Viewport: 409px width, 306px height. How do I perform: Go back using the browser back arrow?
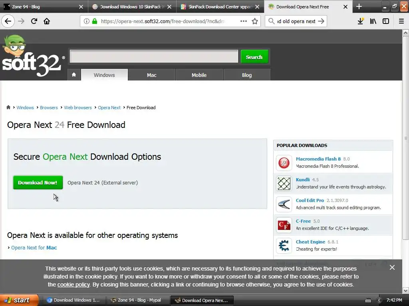tap(8, 21)
